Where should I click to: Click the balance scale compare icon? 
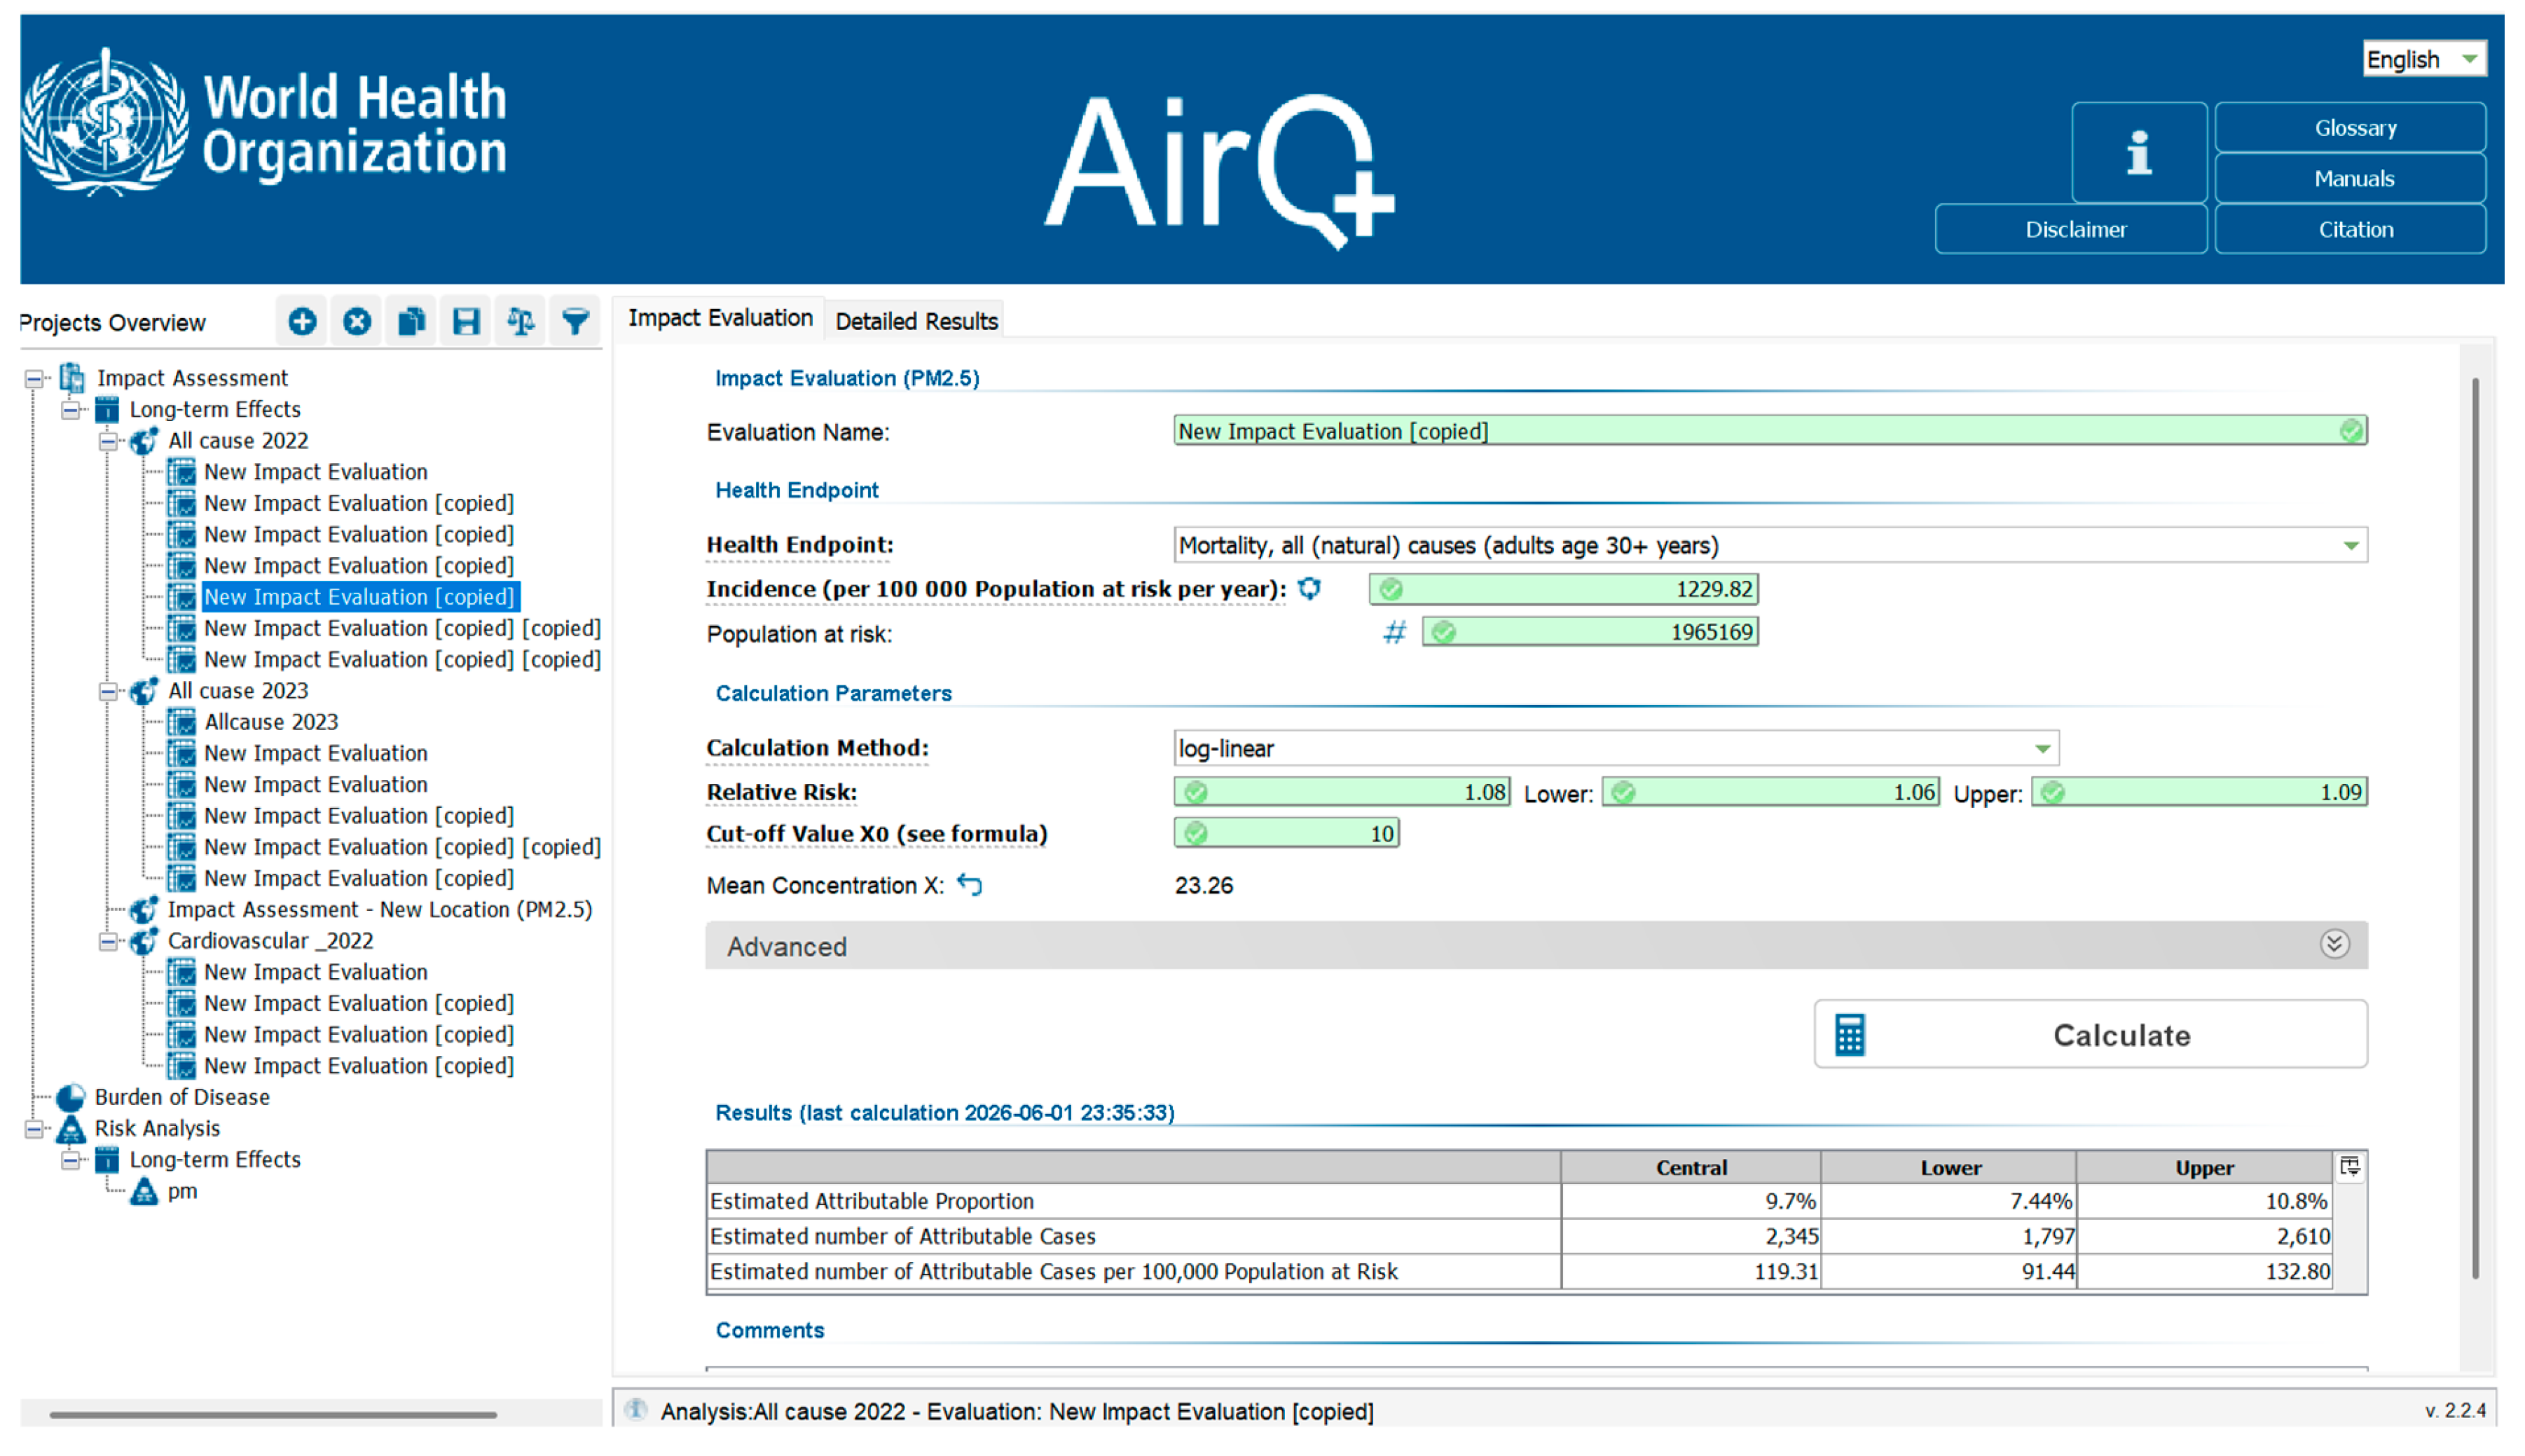(x=521, y=322)
